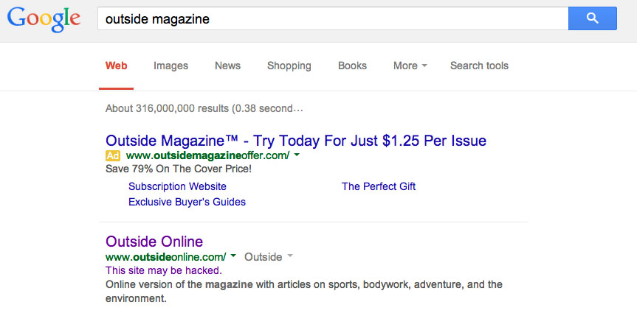
Task: Open Exclusive Buyer's Guides sitelink
Action: click(187, 202)
